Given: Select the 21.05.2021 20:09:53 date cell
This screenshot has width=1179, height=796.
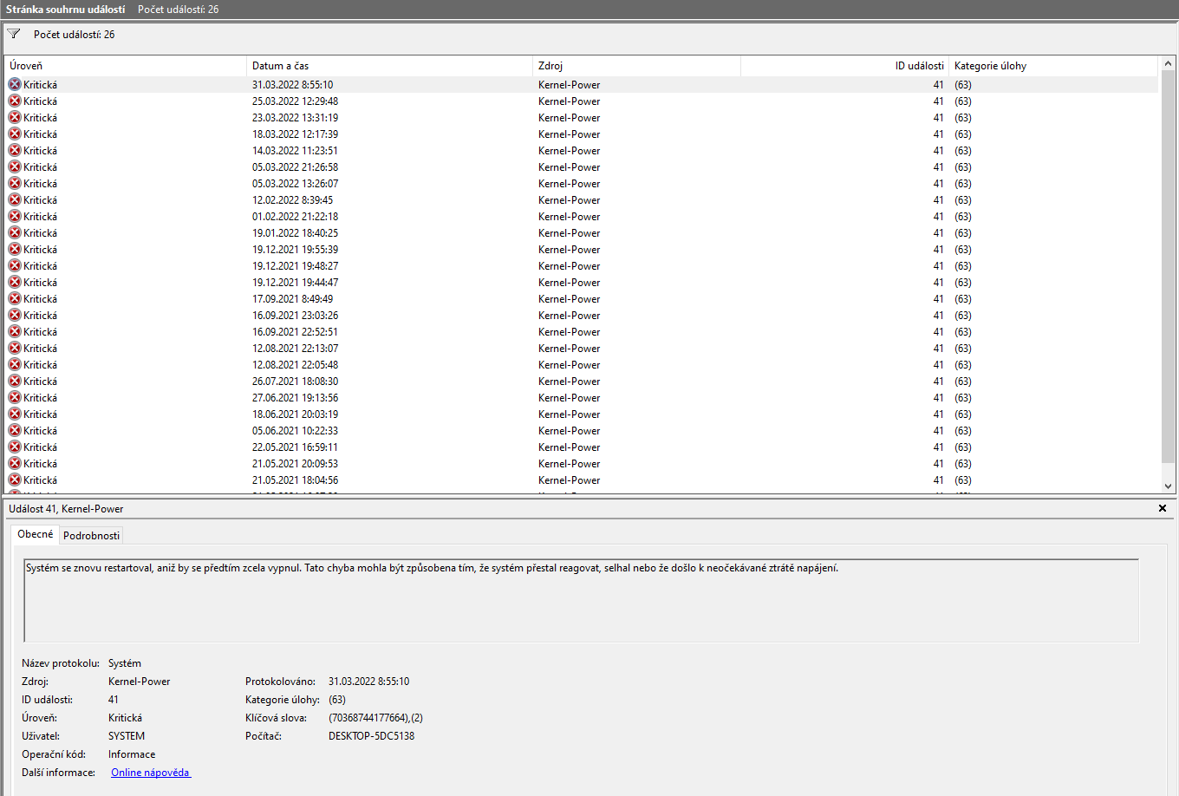Looking at the screenshot, I should coord(295,464).
